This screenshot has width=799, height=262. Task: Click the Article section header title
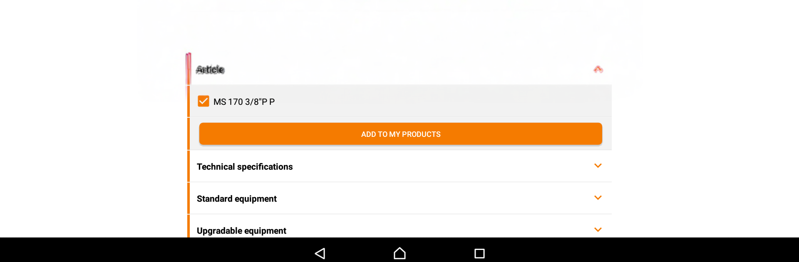pos(210,70)
